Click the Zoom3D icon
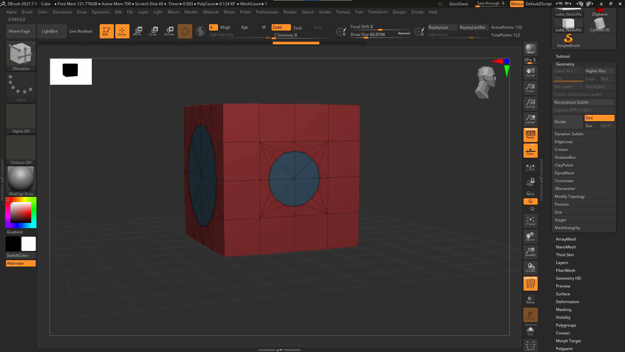The image size is (625, 352). click(530, 252)
